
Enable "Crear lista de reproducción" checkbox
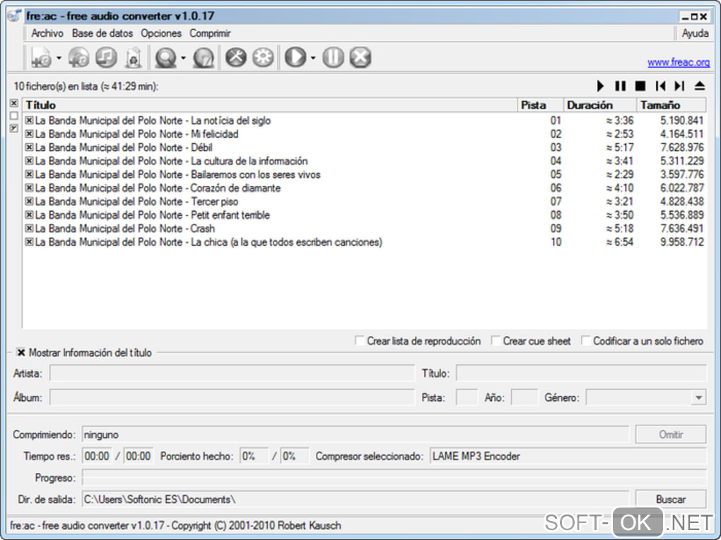point(360,341)
